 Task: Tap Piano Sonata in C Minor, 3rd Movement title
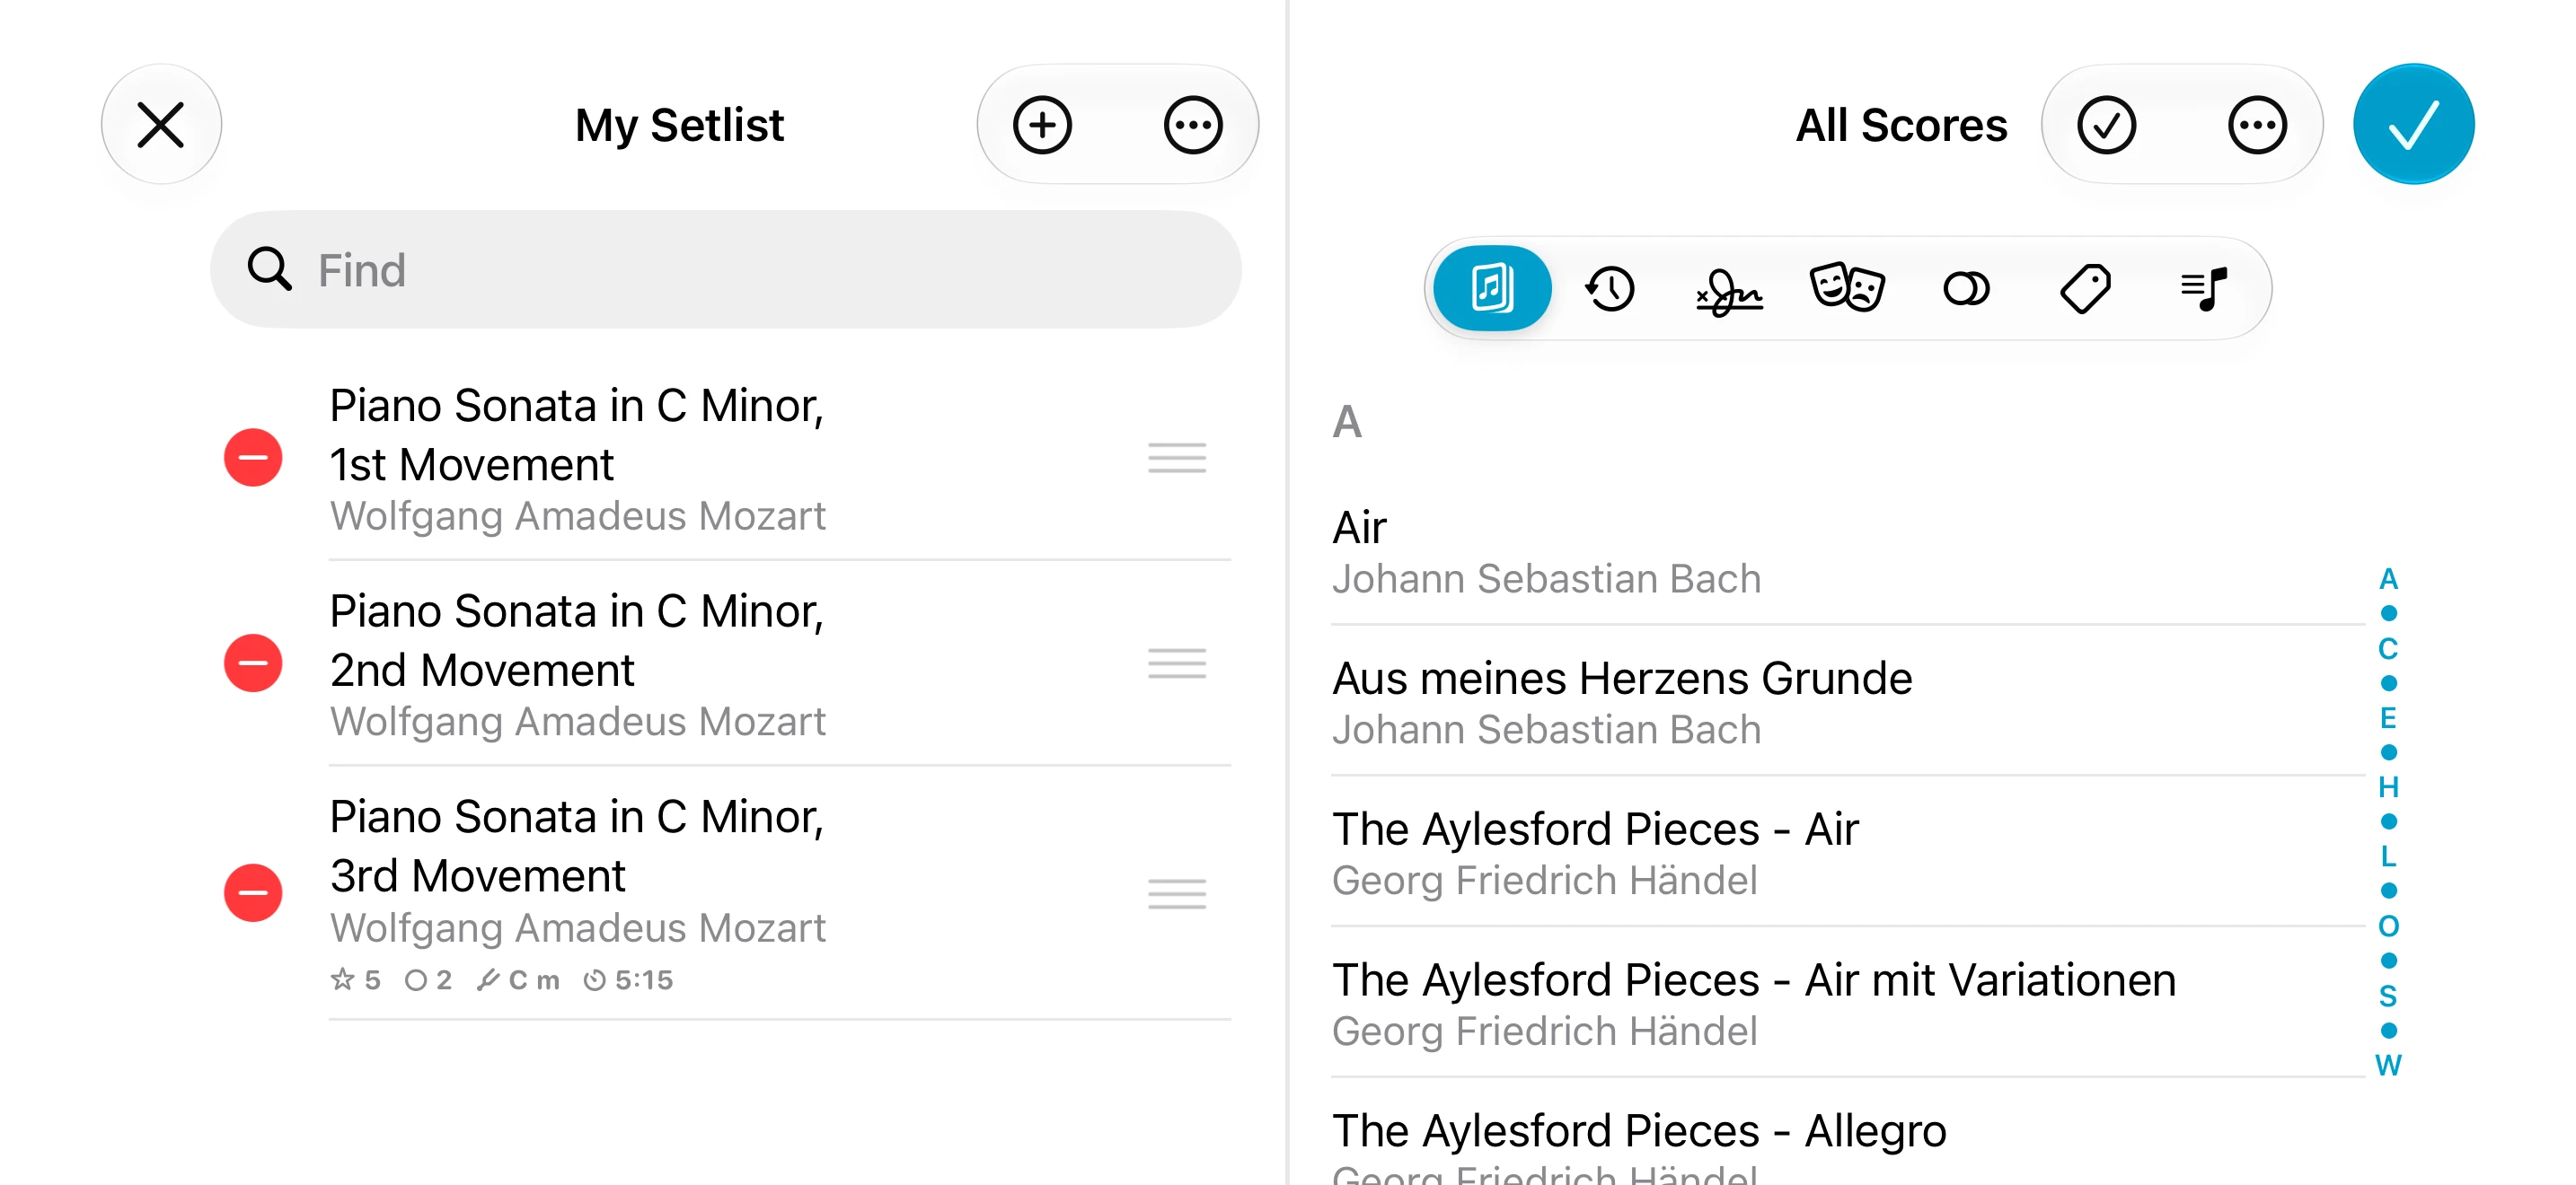click(x=577, y=847)
